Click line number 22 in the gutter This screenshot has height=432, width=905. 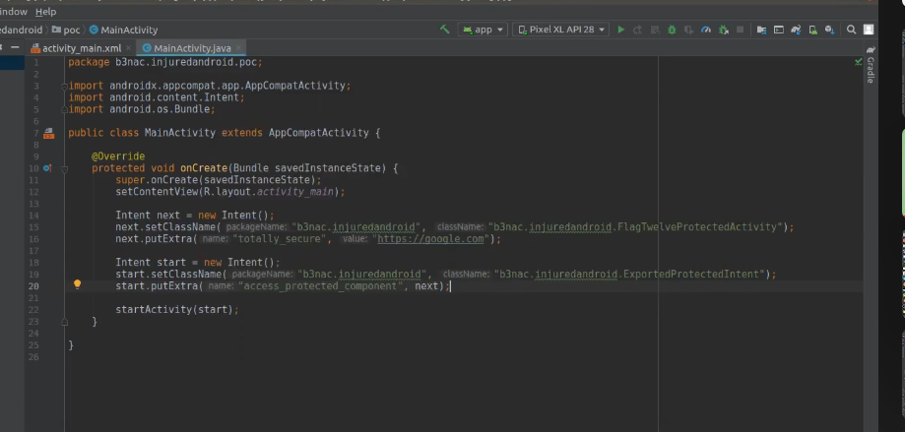(33, 310)
